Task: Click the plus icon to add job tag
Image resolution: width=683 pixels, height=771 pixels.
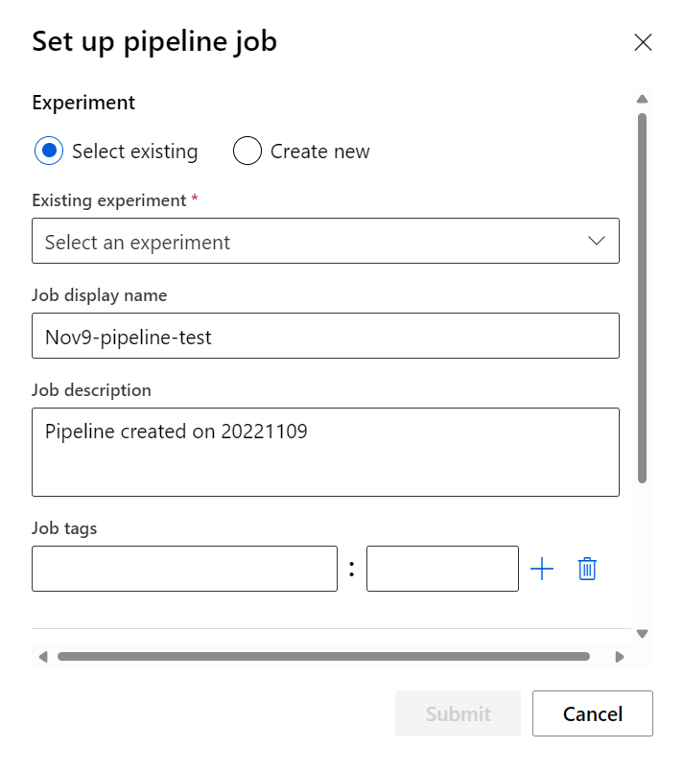Action: point(542,569)
